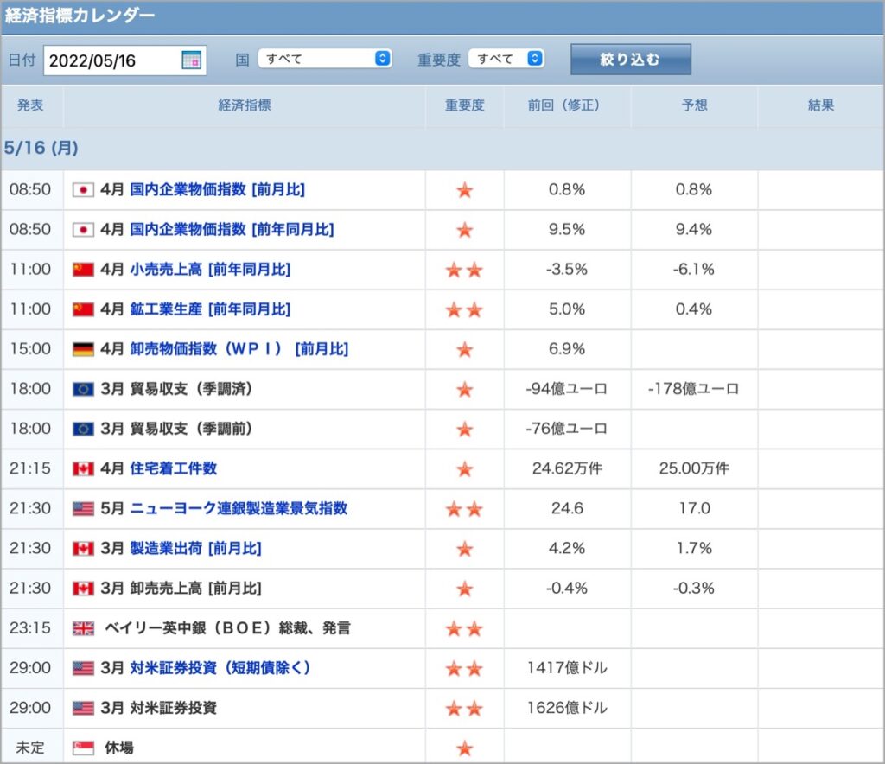Screen dimensions: 885x764
Task: Click the Germany flag beside 卸売物価指数
Action: (x=83, y=349)
